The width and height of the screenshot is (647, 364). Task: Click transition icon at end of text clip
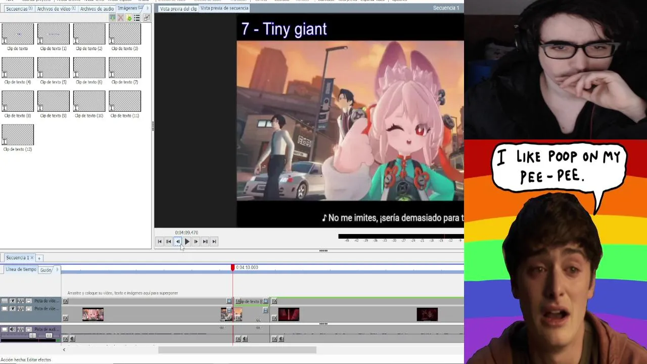coord(265,301)
